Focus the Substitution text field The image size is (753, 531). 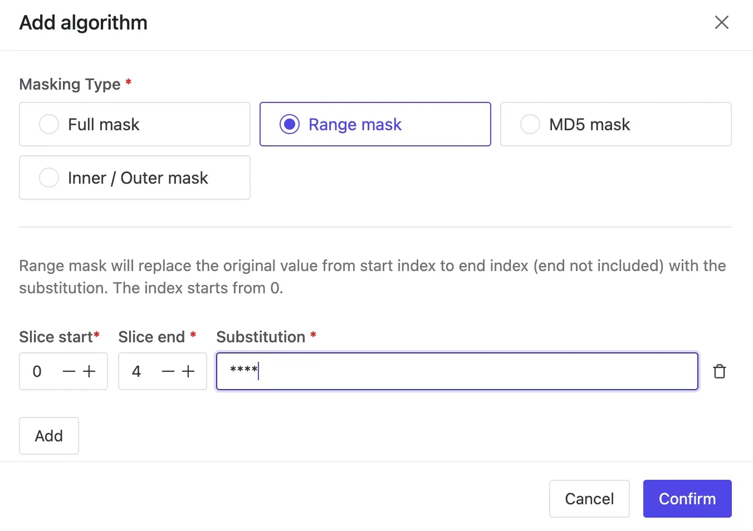457,371
